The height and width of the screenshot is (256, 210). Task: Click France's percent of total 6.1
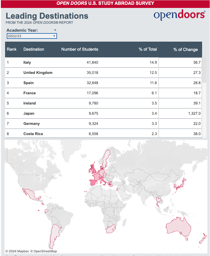[154, 93]
